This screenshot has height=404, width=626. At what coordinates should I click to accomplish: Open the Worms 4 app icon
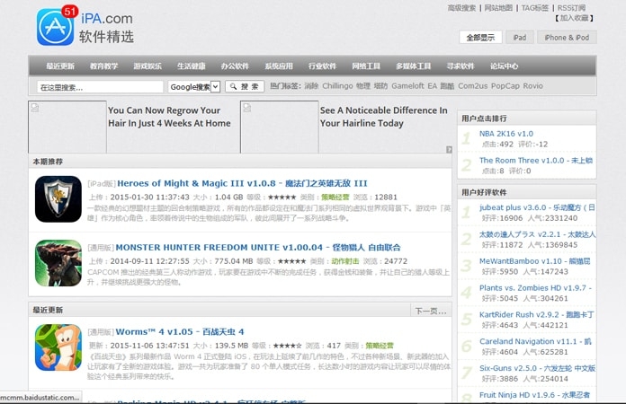click(x=58, y=347)
